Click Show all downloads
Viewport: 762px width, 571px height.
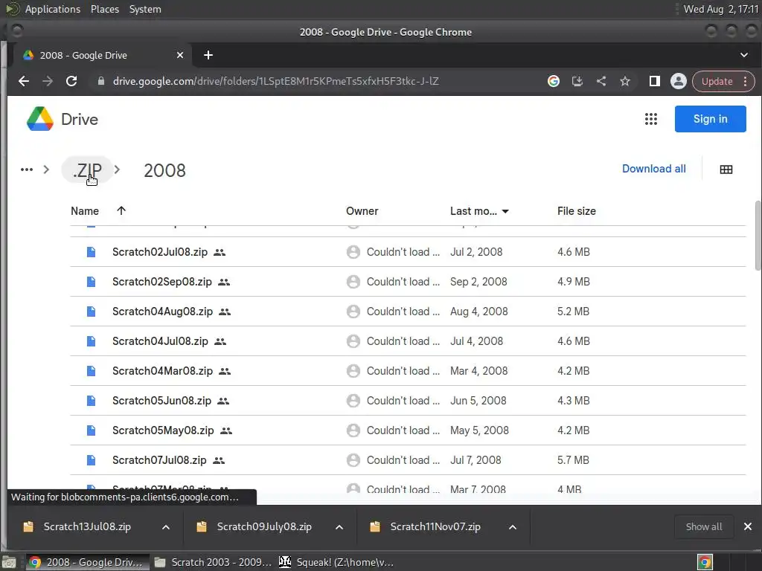(x=704, y=527)
